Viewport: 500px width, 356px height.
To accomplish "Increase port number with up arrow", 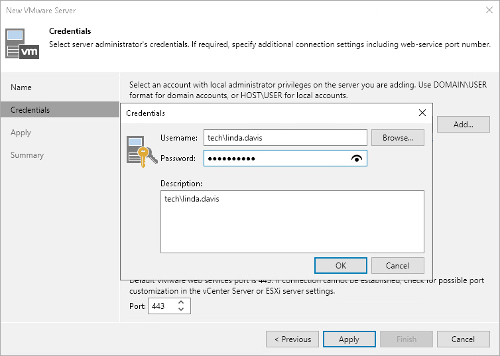I will coord(181,302).
